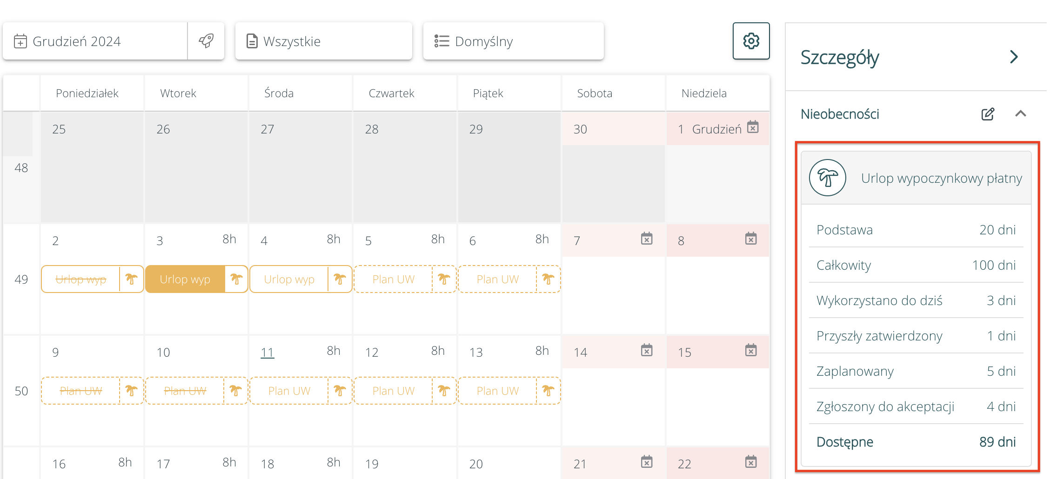Click the palm icon on December 3
This screenshot has width=1057, height=479.
pos(236,279)
